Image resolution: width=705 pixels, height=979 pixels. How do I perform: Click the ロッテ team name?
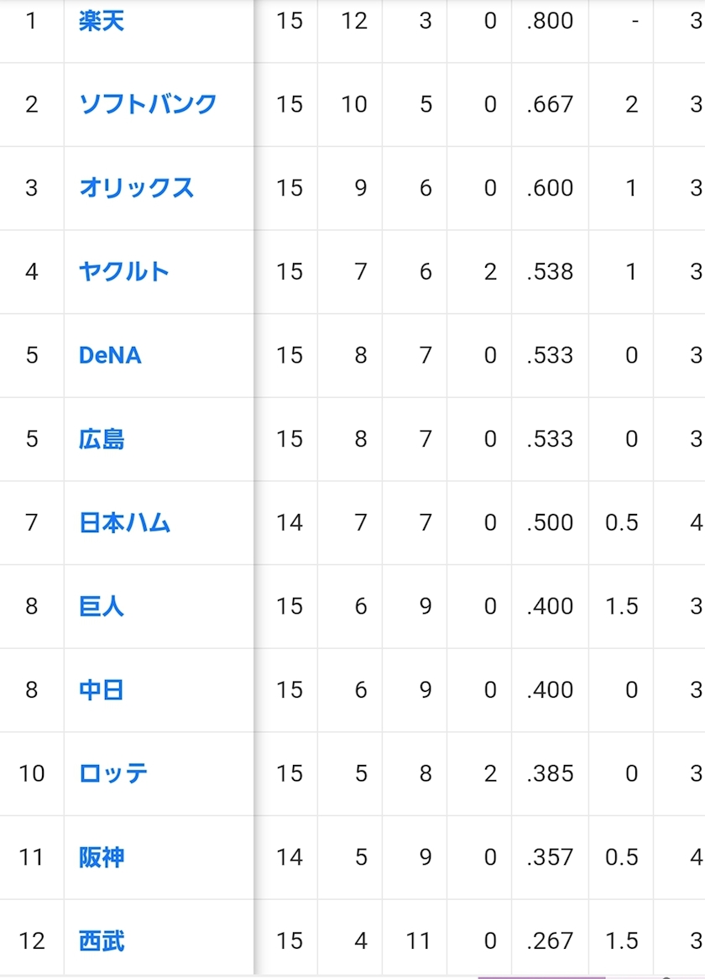pos(113,773)
